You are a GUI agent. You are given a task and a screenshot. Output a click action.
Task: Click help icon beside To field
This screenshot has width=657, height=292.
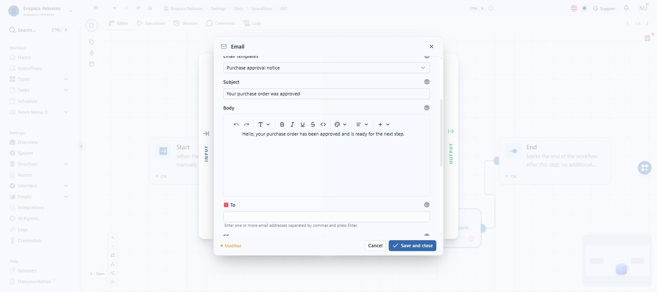[x=427, y=205]
